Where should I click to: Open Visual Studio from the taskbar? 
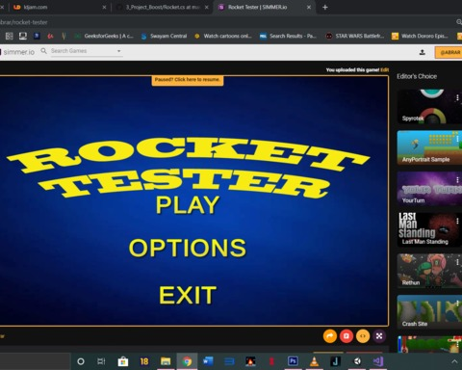[x=378, y=361]
